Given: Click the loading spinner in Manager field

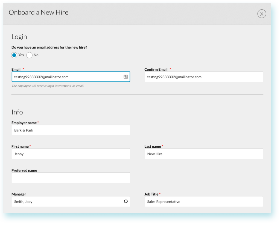Looking at the screenshot, I should [x=126, y=201].
